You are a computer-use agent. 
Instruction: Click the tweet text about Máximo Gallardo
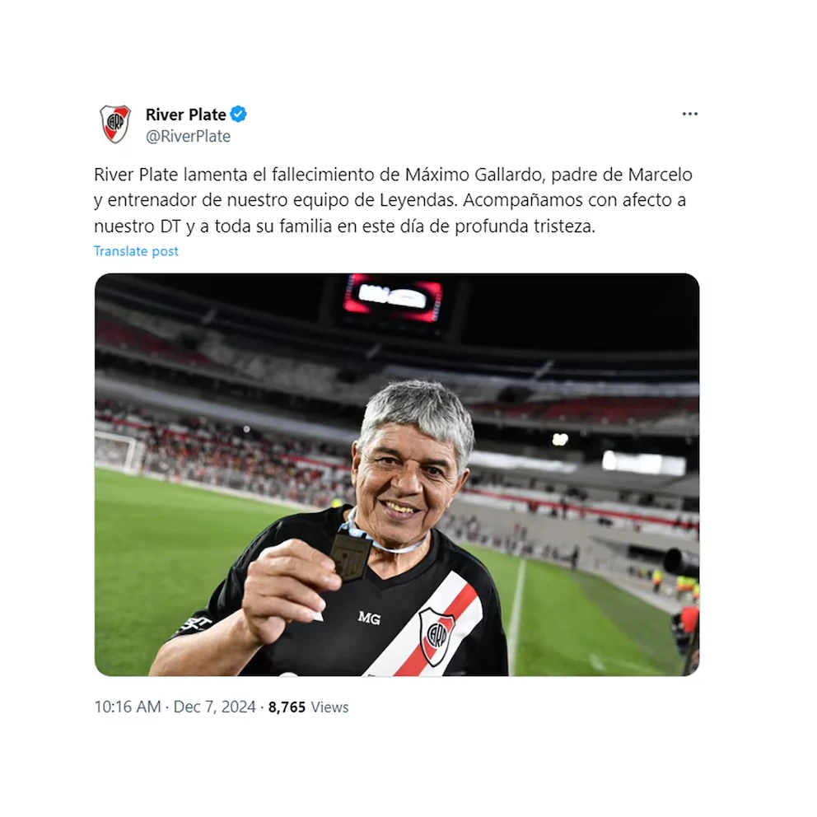point(394,200)
